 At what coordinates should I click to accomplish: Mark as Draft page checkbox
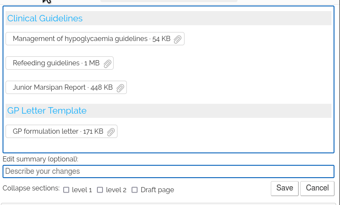(135, 190)
